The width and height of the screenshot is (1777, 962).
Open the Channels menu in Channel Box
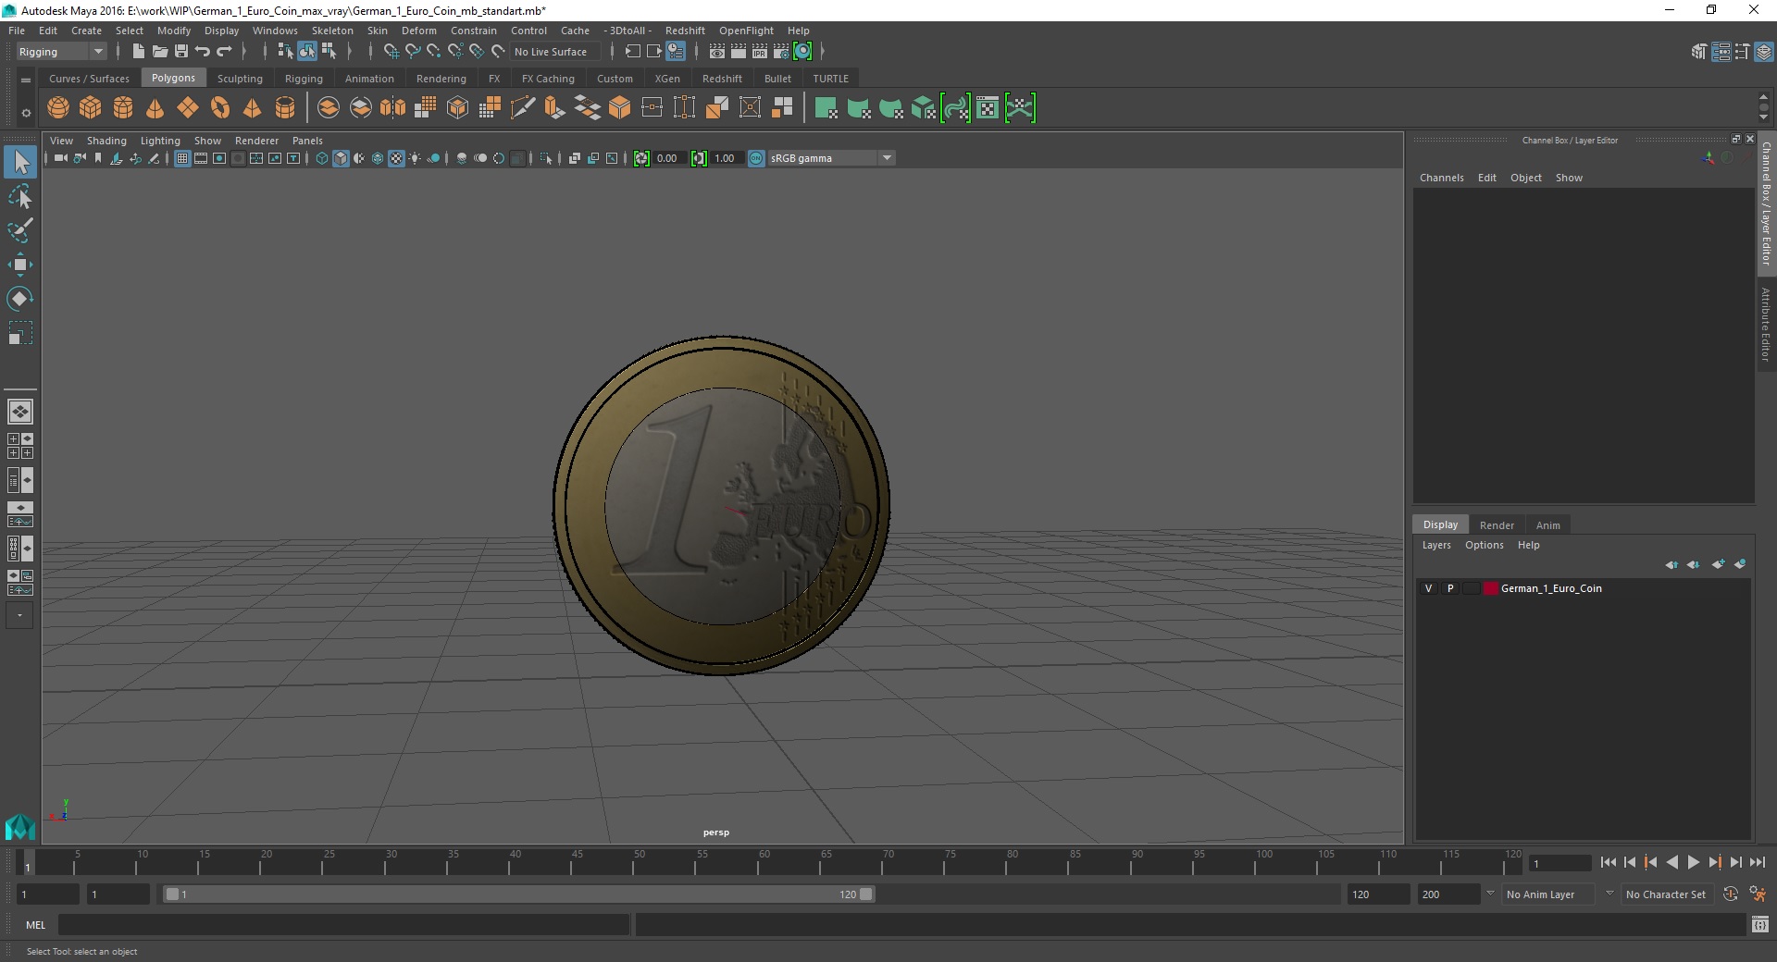tap(1441, 178)
